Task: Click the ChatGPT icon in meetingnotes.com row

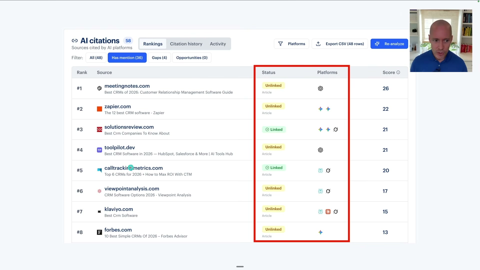Action: (x=320, y=88)
